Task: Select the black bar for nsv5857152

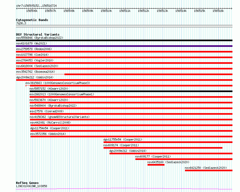Action: click(131, 91)
